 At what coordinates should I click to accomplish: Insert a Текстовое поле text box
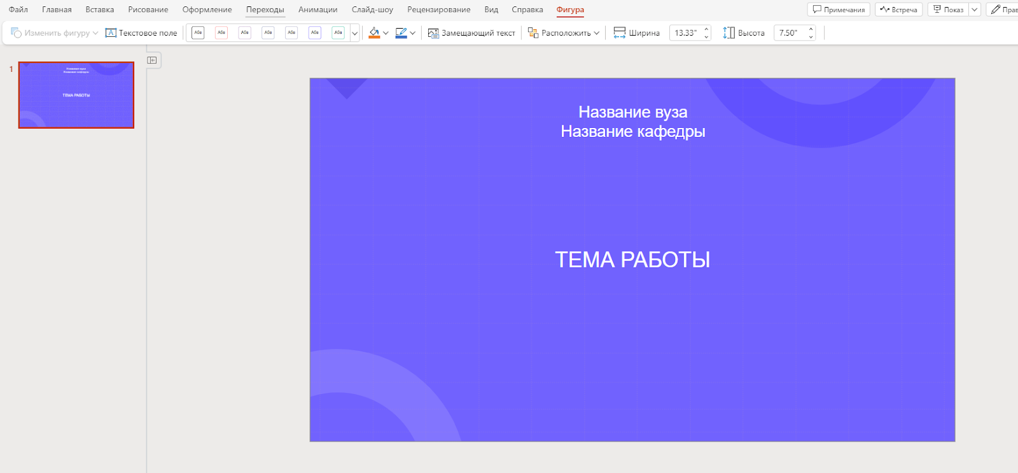(141, 33)
